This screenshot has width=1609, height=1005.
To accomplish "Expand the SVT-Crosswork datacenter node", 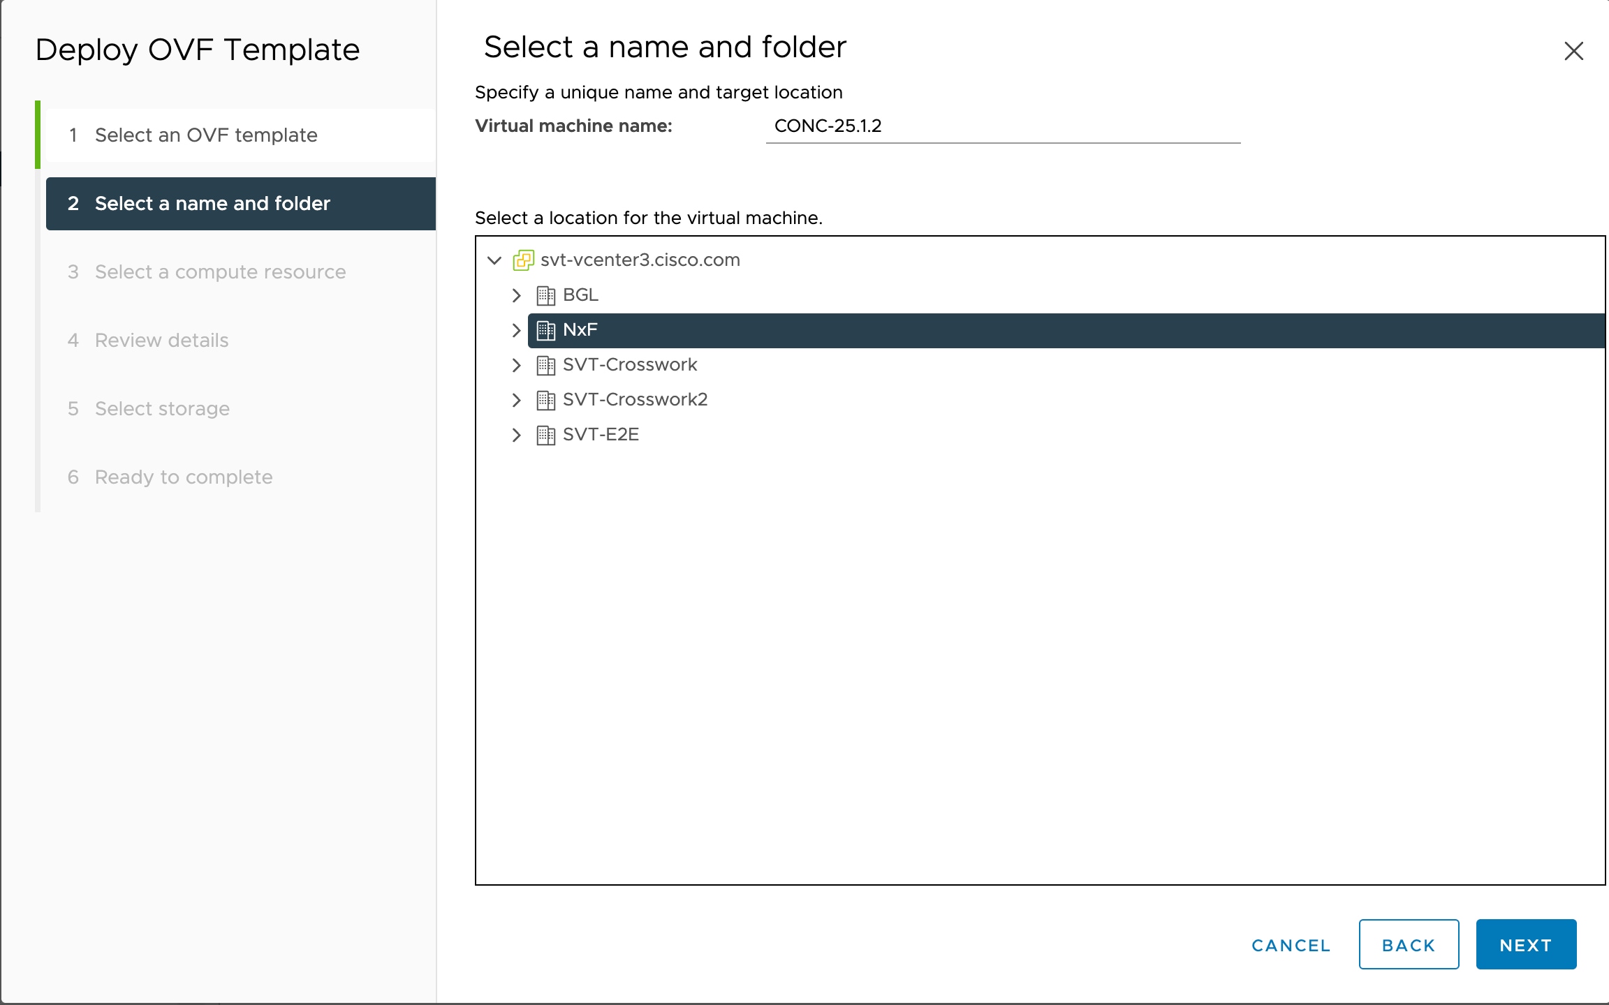I will 516,365.
